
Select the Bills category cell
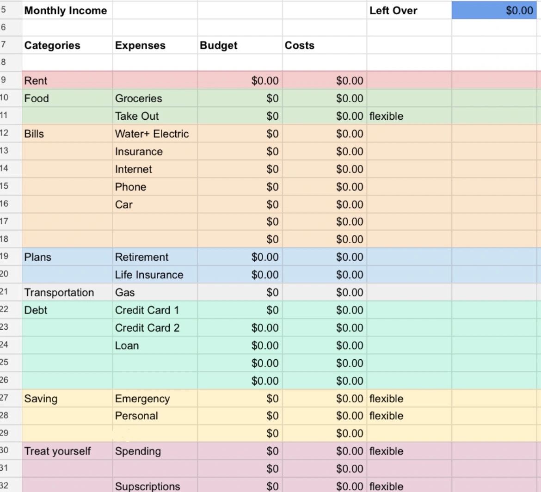68,134
